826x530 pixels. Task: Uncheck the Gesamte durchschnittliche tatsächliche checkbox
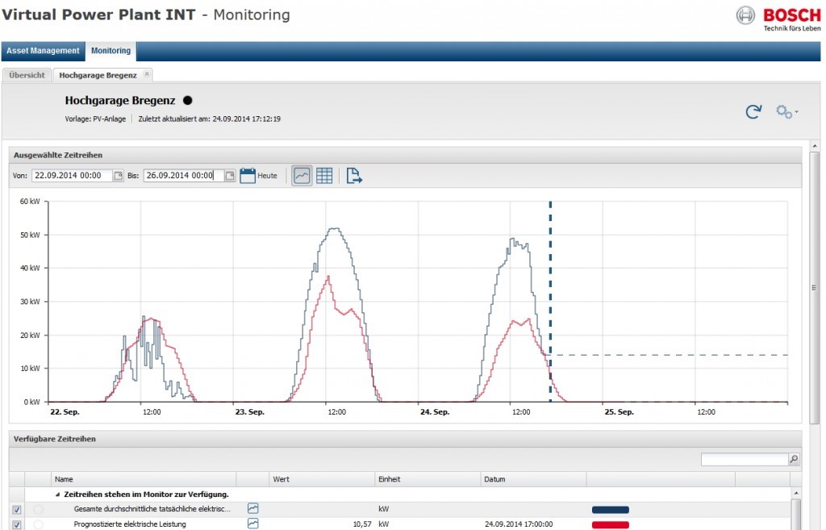18,510
